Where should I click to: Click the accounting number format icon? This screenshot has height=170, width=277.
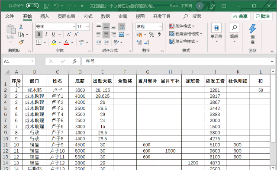139,35
